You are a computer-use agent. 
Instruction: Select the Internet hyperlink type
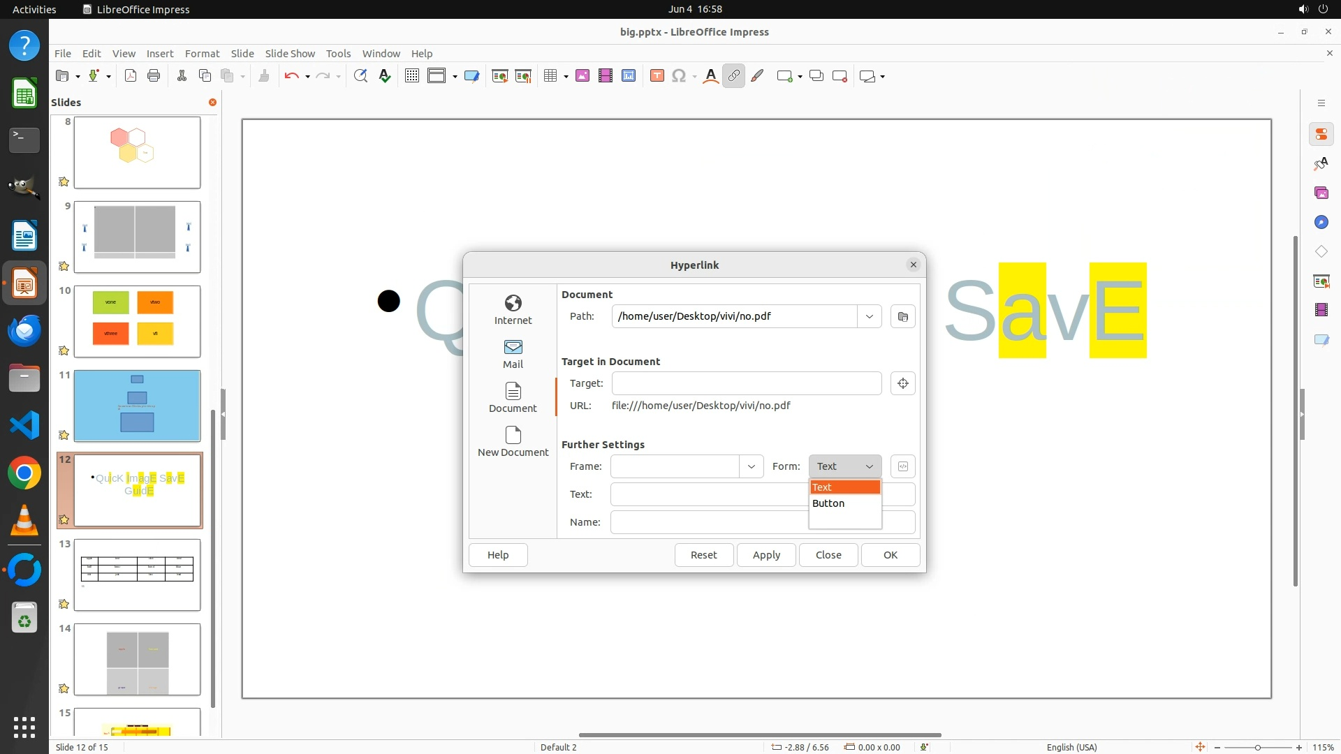(513, 309)
